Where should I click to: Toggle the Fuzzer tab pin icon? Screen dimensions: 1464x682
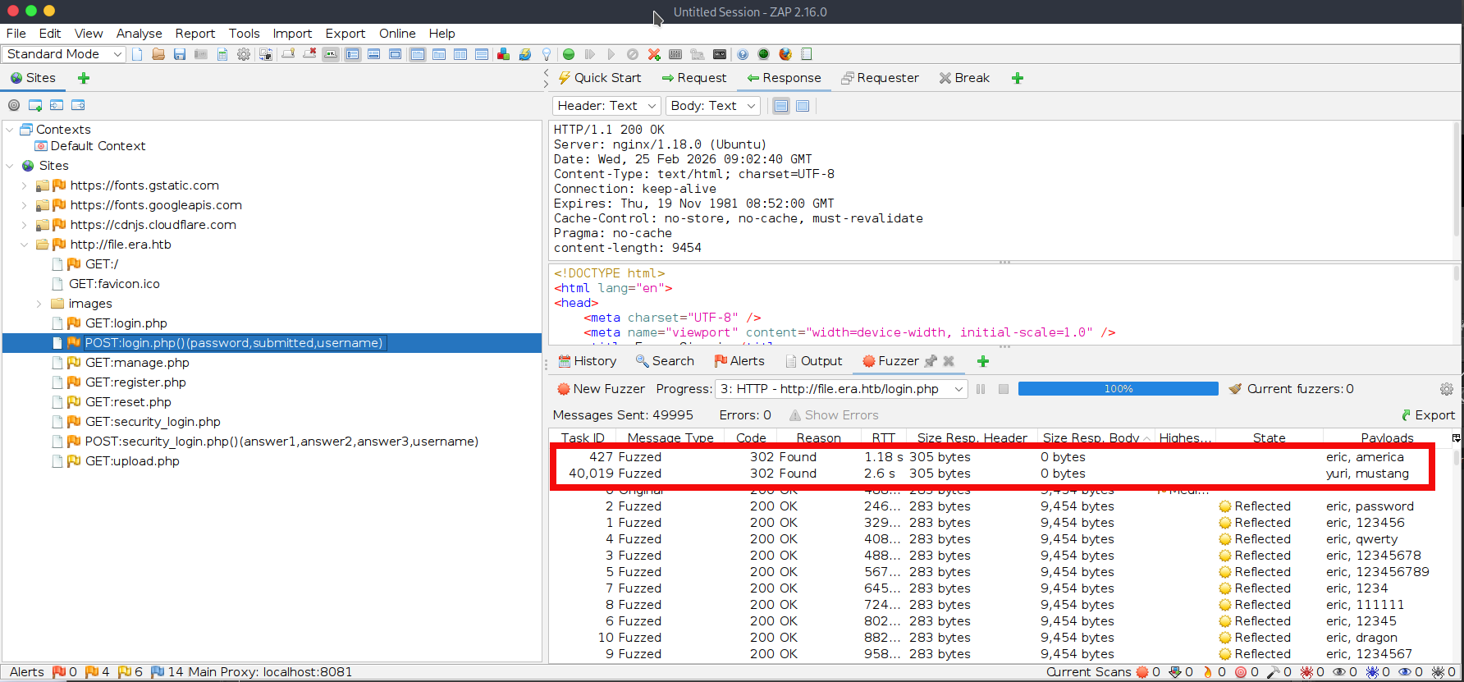[x=931, y=361]
